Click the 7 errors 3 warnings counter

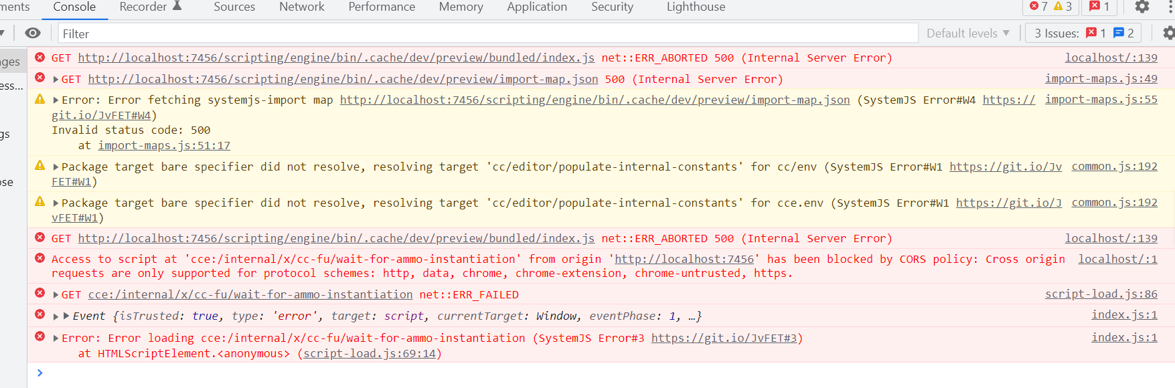click(1050, 7)
